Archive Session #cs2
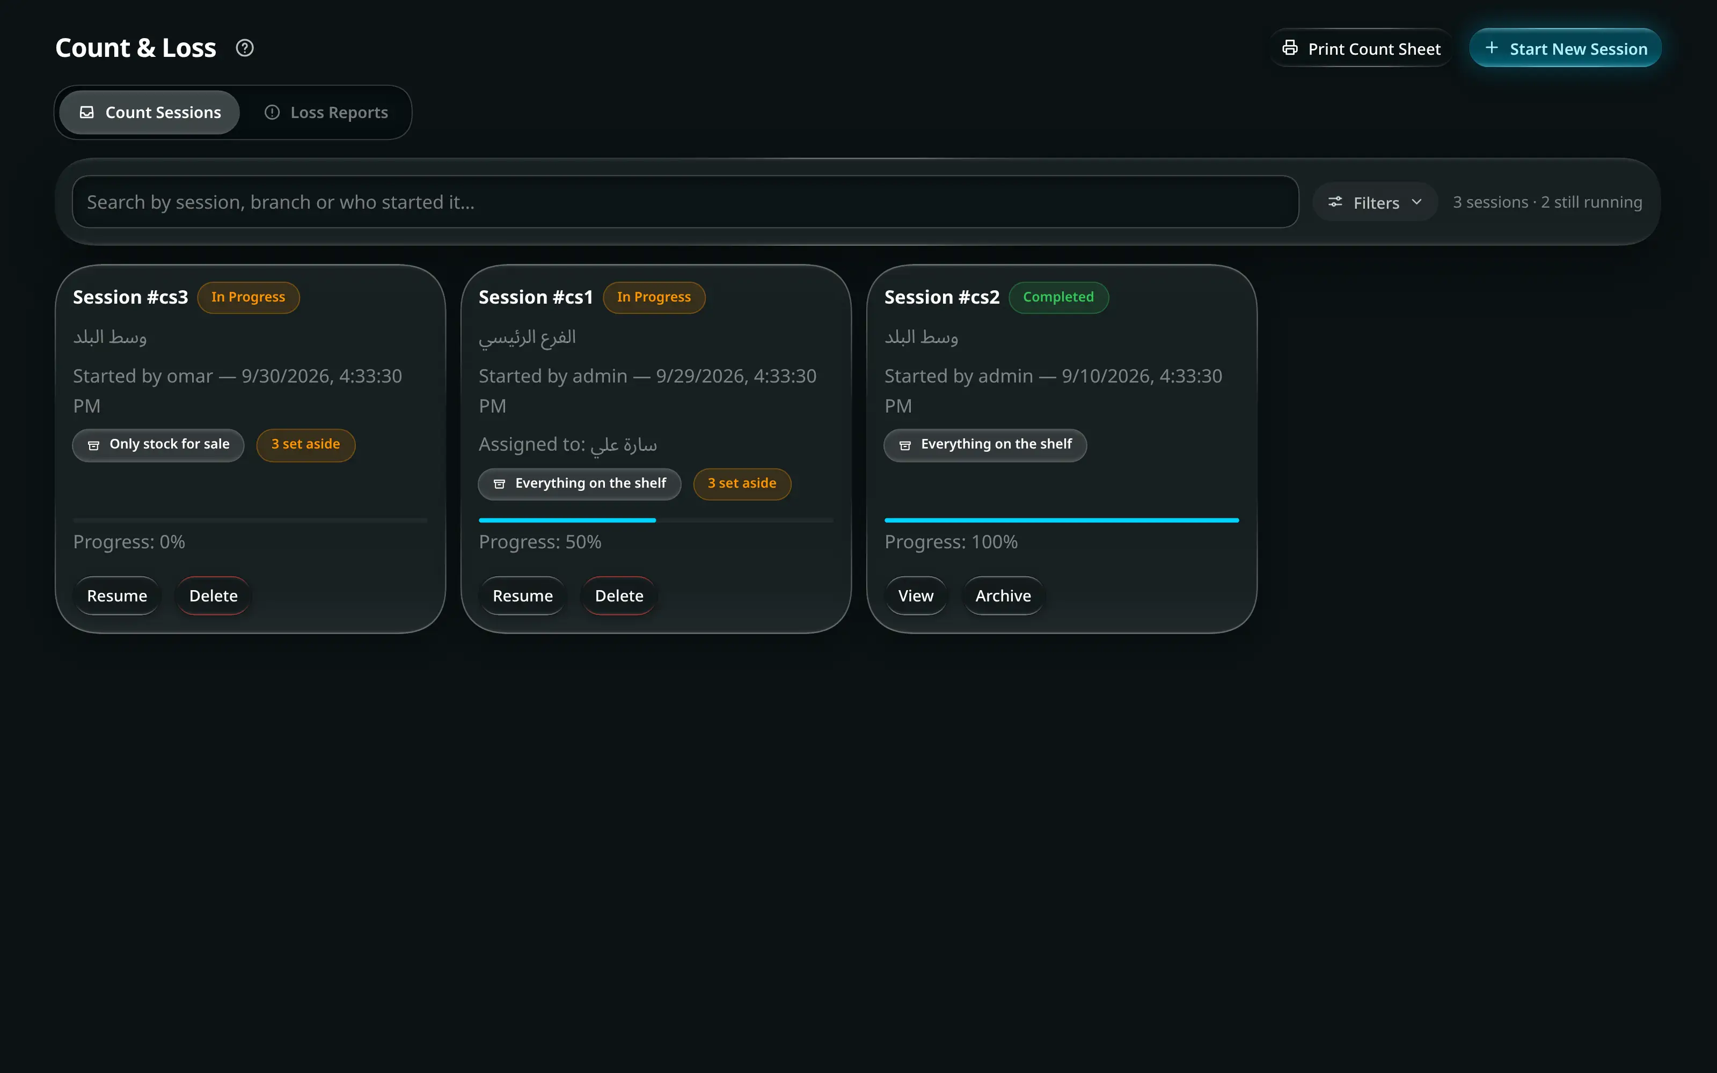This screenshot has width=1717, height=1073. coord(1003,596)
